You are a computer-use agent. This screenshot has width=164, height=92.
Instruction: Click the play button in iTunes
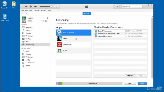31,6
